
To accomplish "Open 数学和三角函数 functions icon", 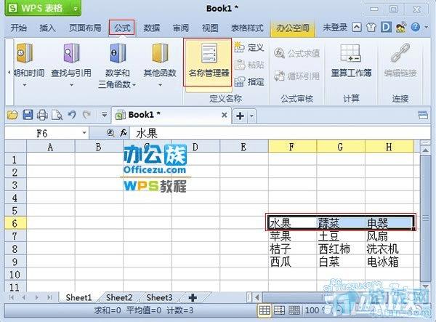I will pyautogui.click(x=118, y=53).
